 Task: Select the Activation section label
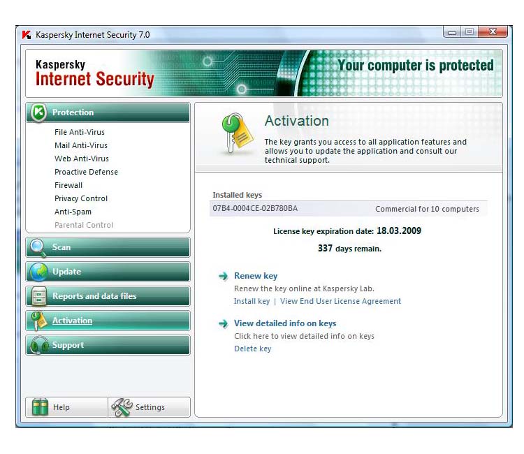click(72, 321)
